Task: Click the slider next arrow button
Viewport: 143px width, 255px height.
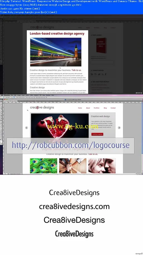Action: coord(119,128)
